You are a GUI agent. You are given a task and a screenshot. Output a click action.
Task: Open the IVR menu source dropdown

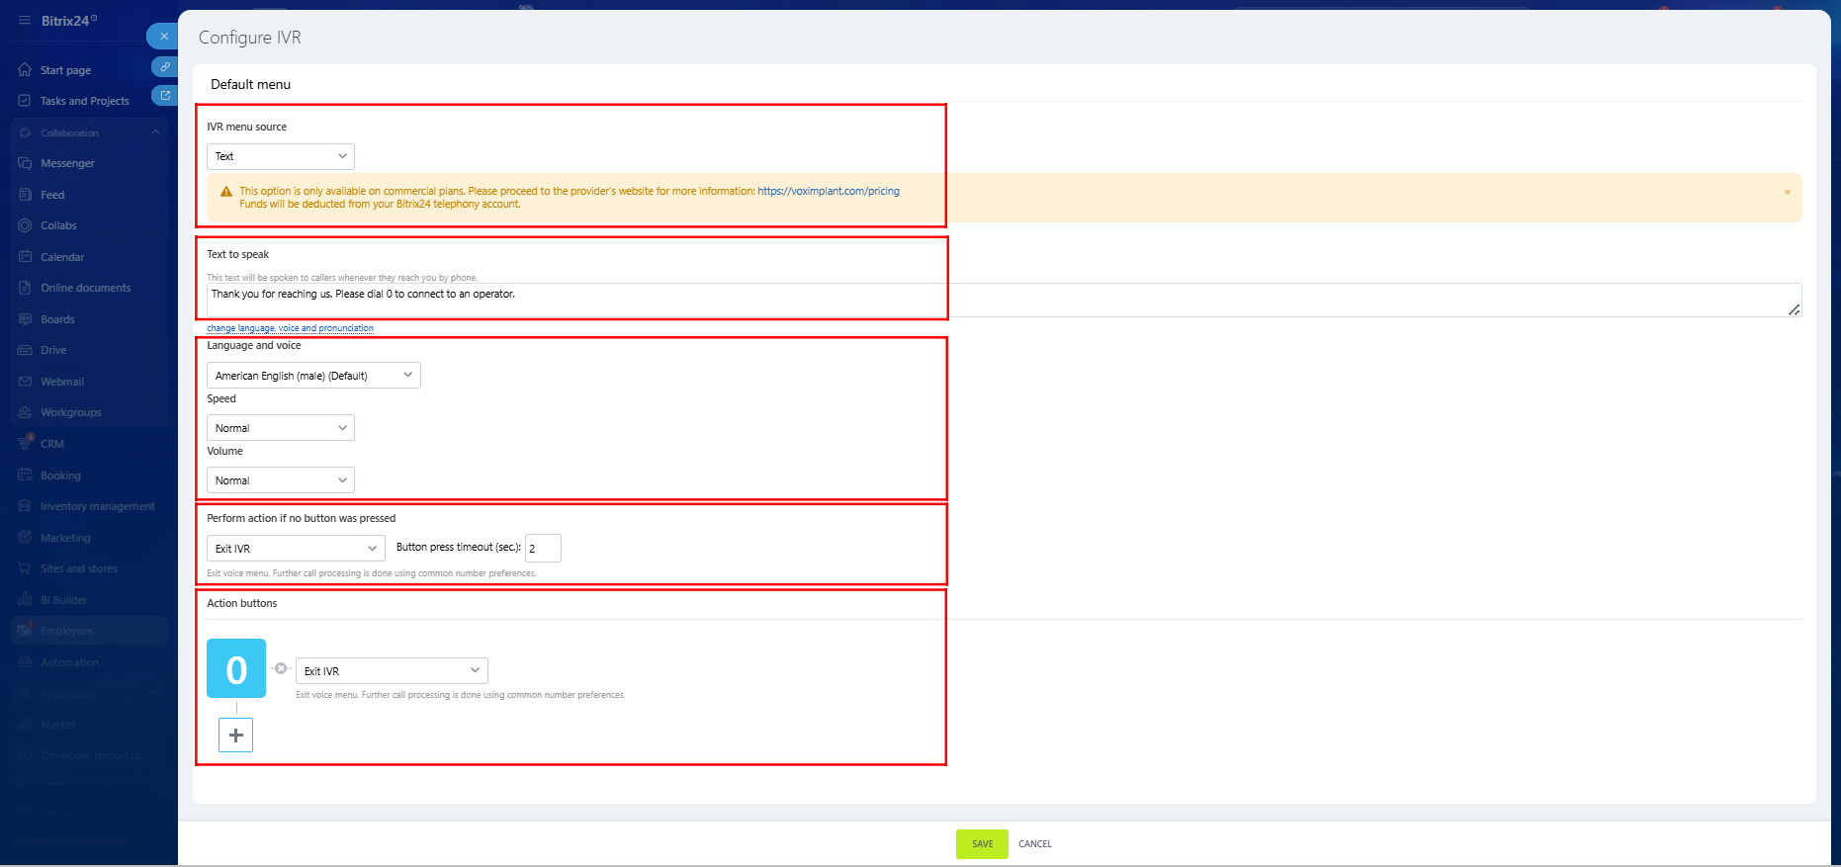(x=280, y=156)
